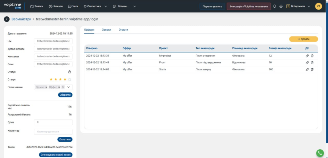Open Чати in top navigation
The image size is (328, 158).
73,6
